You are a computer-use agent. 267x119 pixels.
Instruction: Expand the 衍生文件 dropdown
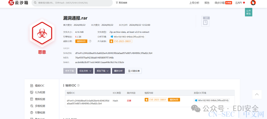(x=85, y=71)
